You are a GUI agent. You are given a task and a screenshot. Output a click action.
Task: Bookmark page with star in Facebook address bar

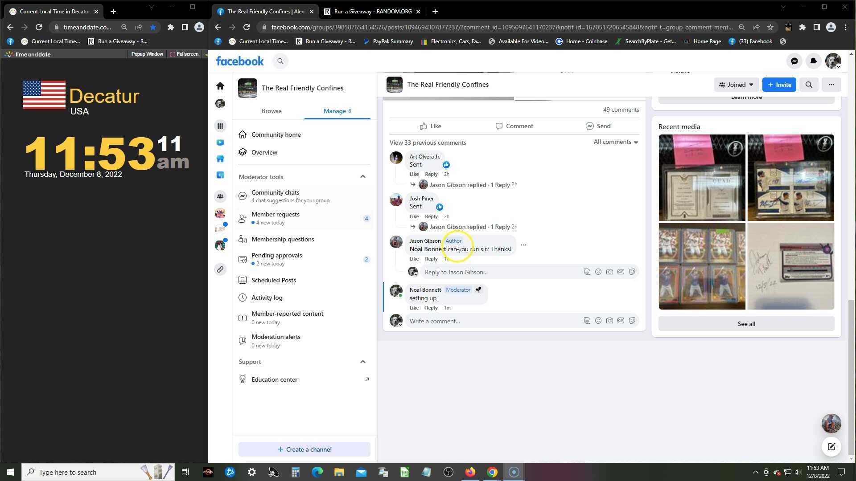tap(770, 27)
